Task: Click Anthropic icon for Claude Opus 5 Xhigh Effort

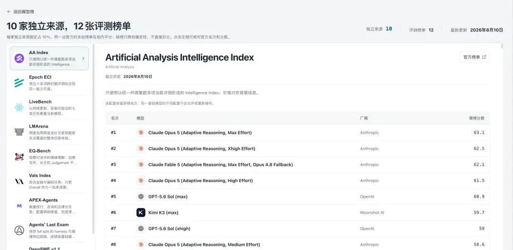Action: (x=141, y=148)
